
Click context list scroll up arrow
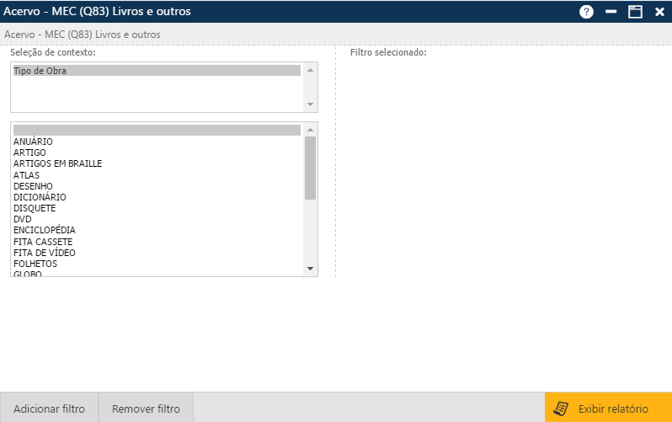point(310,70)
